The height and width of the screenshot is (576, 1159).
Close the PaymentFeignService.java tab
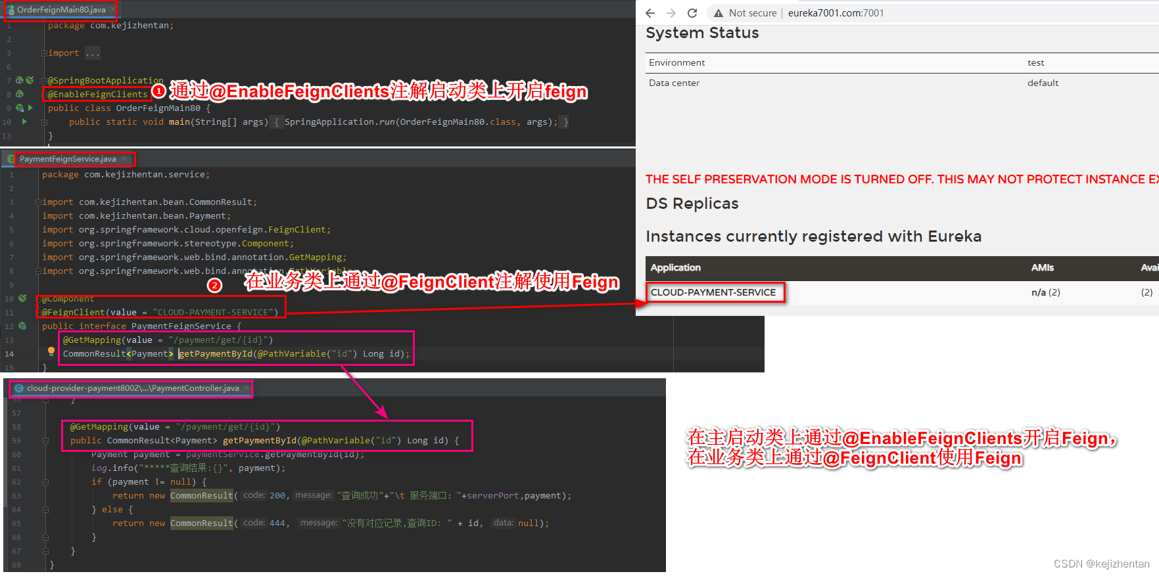point(124,159)
